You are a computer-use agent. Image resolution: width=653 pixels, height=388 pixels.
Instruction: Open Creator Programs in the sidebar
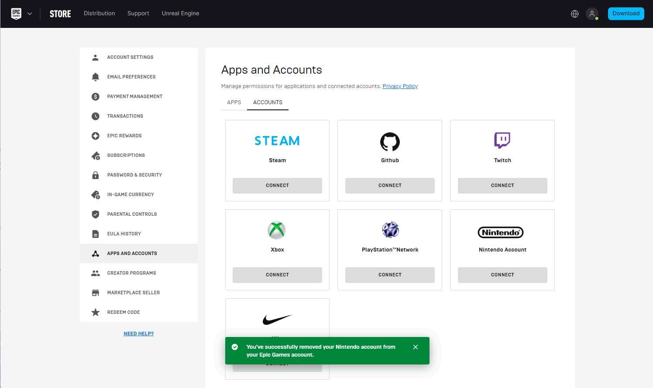[139, 273]
